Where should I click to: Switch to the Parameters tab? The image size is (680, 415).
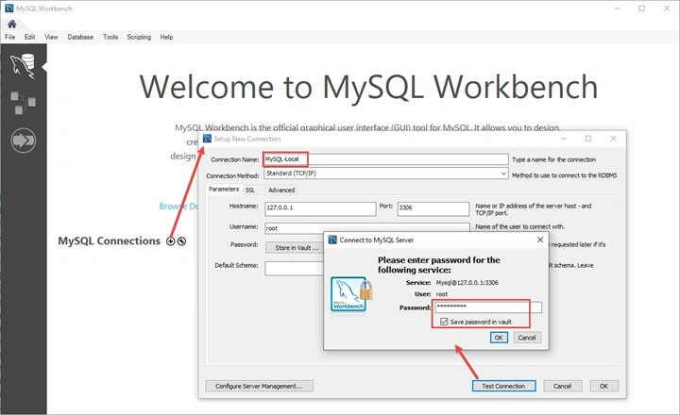[x=224, y=190]
